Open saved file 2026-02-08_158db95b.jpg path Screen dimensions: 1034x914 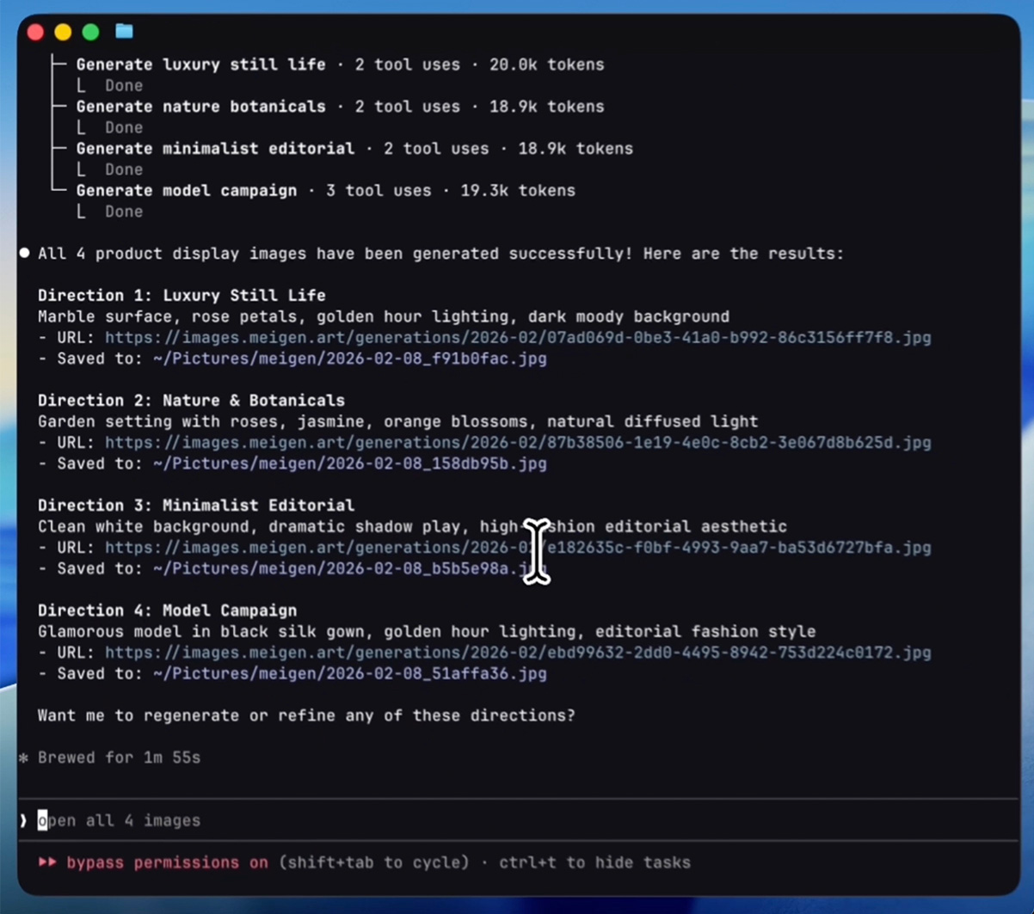click(349, 463)
